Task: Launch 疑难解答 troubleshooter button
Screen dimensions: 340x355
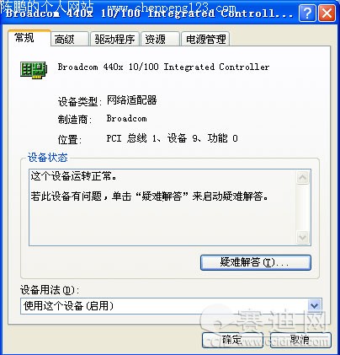Action: 256,262
